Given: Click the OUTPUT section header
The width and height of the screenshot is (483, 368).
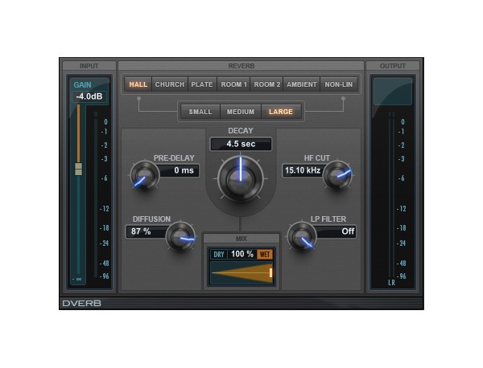Looking at the screenshot, I should tap(393, 66).
